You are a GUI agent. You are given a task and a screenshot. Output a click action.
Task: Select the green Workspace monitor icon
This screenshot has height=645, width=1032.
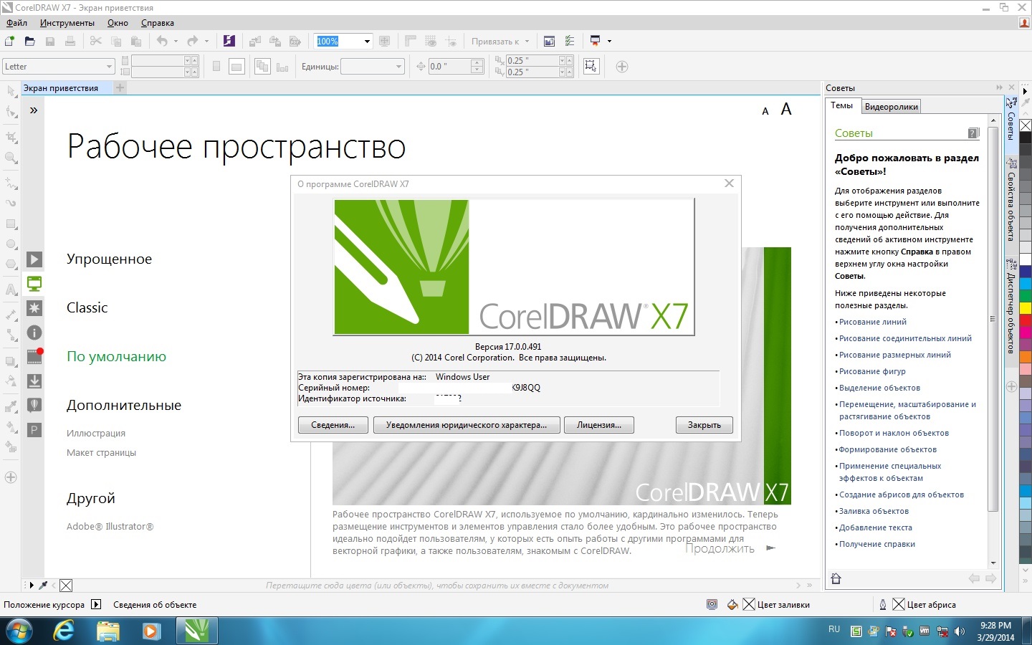(34, 284)
